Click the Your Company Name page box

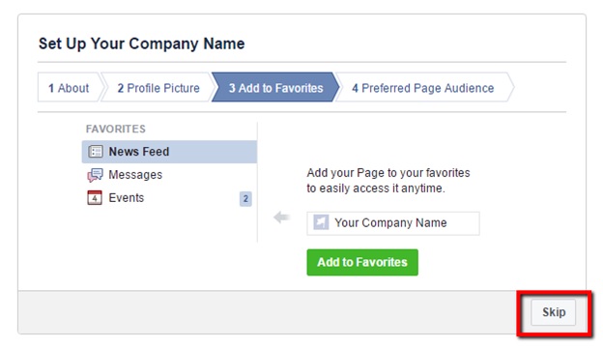coord(393,223)
